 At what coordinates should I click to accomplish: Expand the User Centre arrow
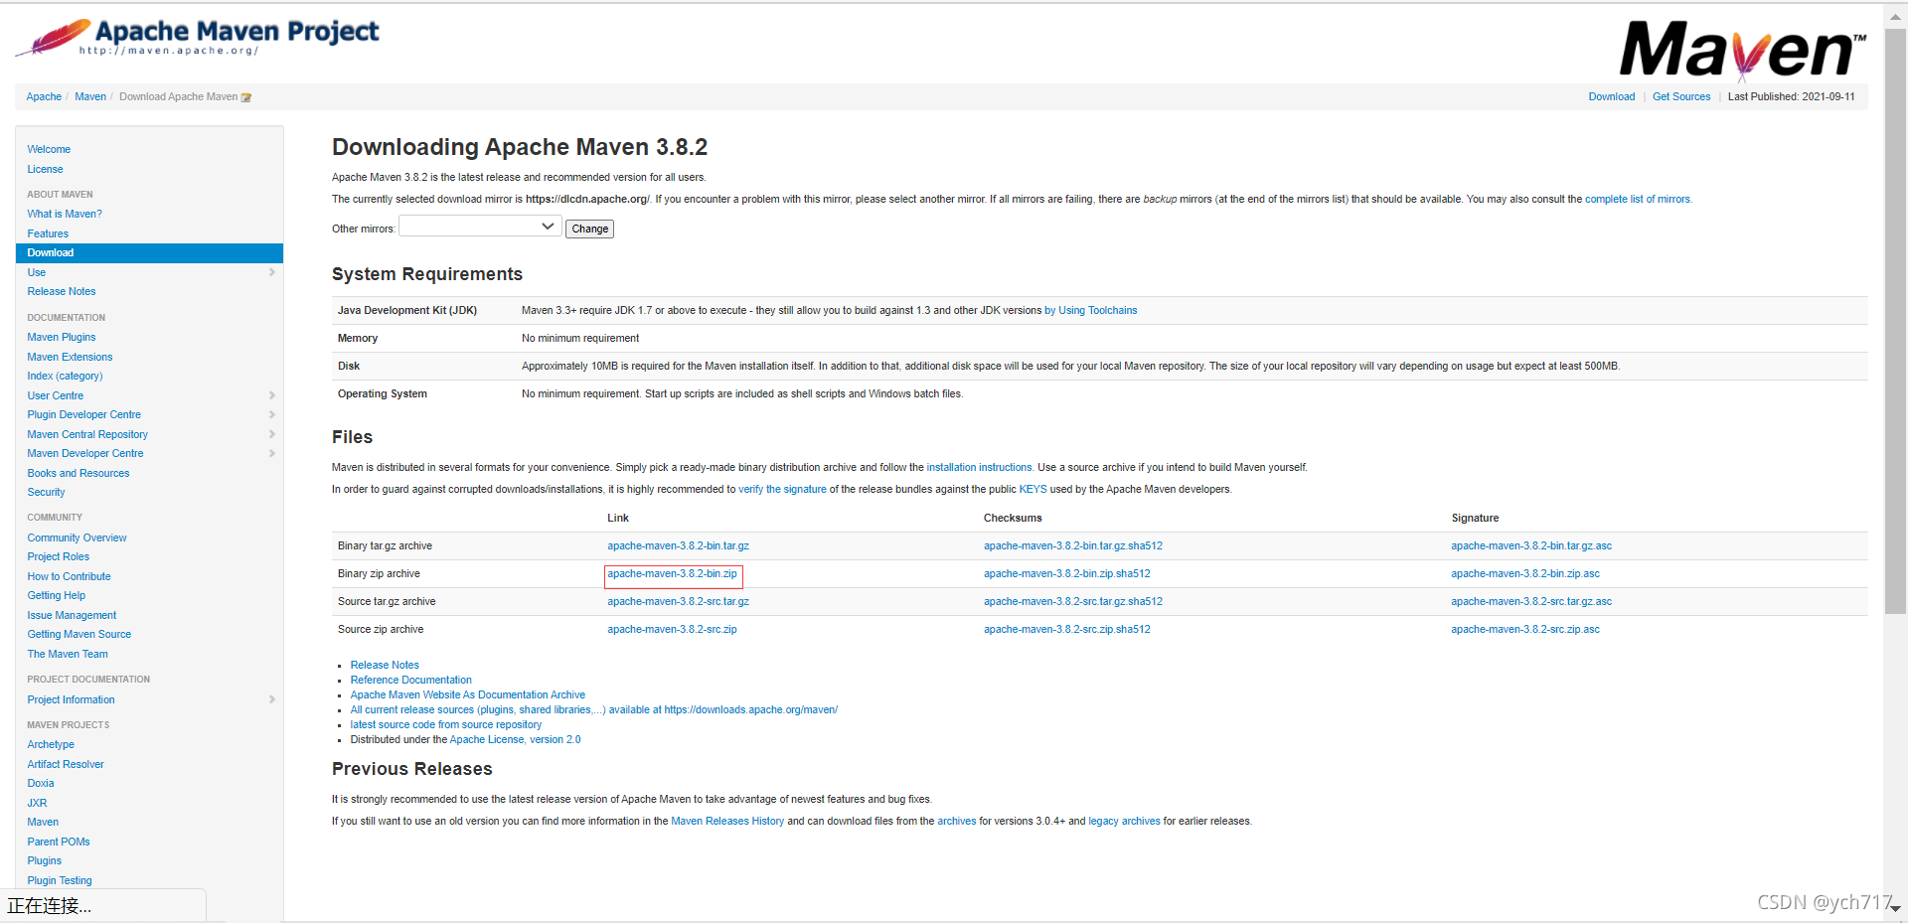[272, 395]
